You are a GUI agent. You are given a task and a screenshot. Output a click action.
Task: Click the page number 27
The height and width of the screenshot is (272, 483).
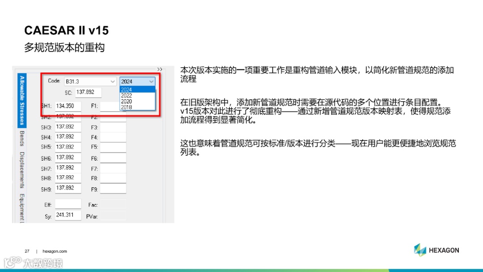pos(27,251)
